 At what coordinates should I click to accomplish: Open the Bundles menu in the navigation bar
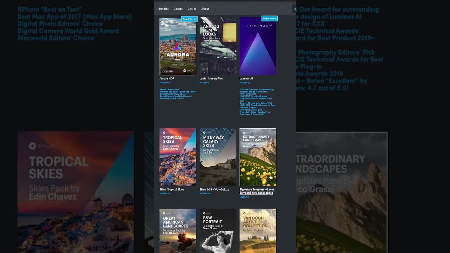(x=163, y=9)
